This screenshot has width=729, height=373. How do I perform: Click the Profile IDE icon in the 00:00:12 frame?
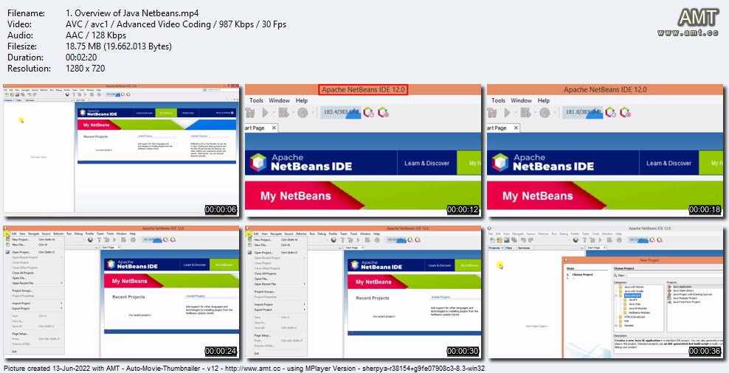point(369,112)
